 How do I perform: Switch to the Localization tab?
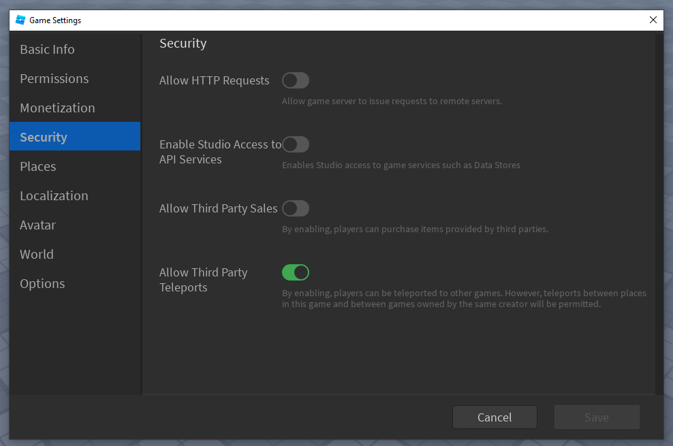(x=54, y=196)
